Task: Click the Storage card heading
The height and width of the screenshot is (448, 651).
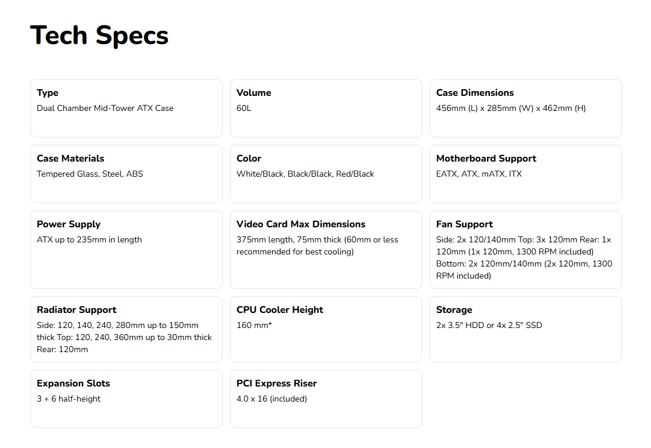Action: pos(454,310)
